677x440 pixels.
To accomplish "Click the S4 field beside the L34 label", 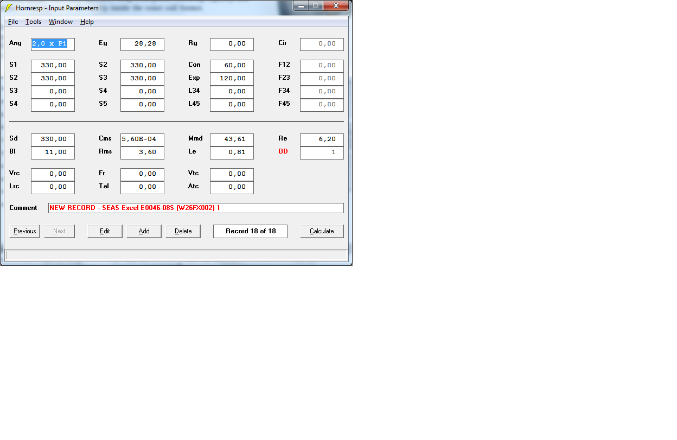I will point(142,92).
